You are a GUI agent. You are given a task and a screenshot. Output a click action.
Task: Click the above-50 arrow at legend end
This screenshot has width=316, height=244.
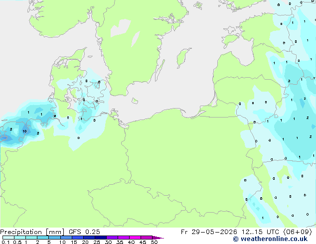(158, 238)
